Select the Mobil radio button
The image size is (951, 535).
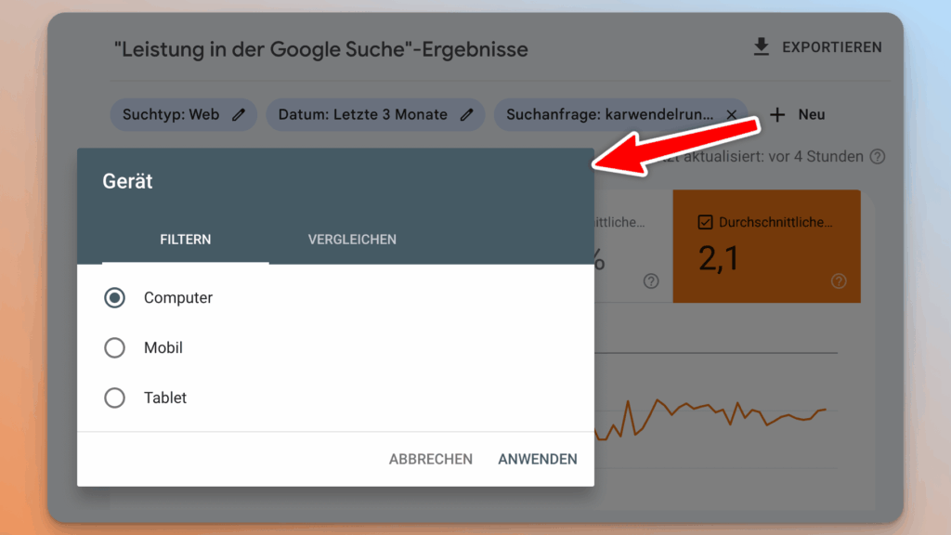[x=114, y=347]
